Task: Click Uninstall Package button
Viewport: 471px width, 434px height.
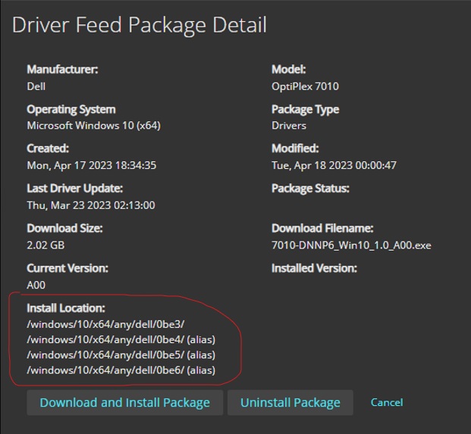Action: 290,402
